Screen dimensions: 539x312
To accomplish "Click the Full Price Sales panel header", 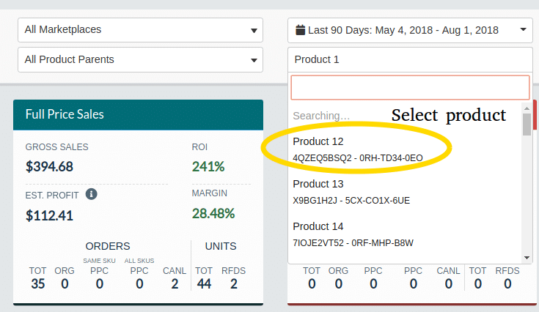I will click(138, 115).
